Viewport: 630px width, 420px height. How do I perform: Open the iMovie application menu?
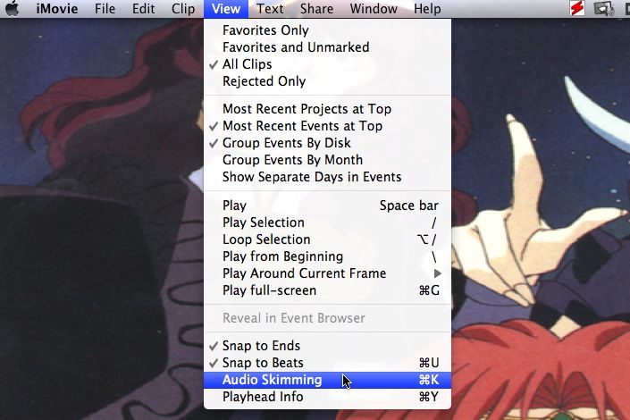(x=57, y=8)
